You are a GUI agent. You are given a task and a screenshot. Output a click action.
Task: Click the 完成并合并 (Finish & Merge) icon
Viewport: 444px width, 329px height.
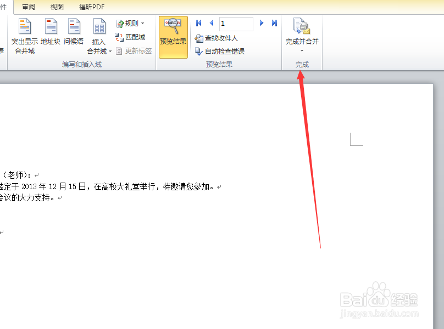coord(301,26)
